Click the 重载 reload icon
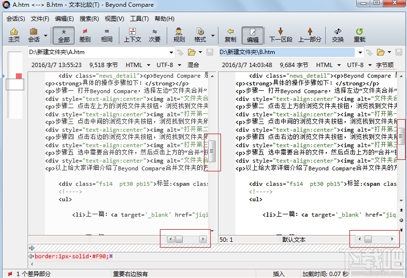Image resolution: width=407 pixels, height=278 pixels. pyautogui.click(x=359, y=34)
